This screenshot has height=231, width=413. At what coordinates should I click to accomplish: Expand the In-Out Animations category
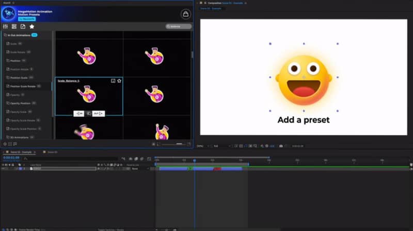tap(19, 35)
